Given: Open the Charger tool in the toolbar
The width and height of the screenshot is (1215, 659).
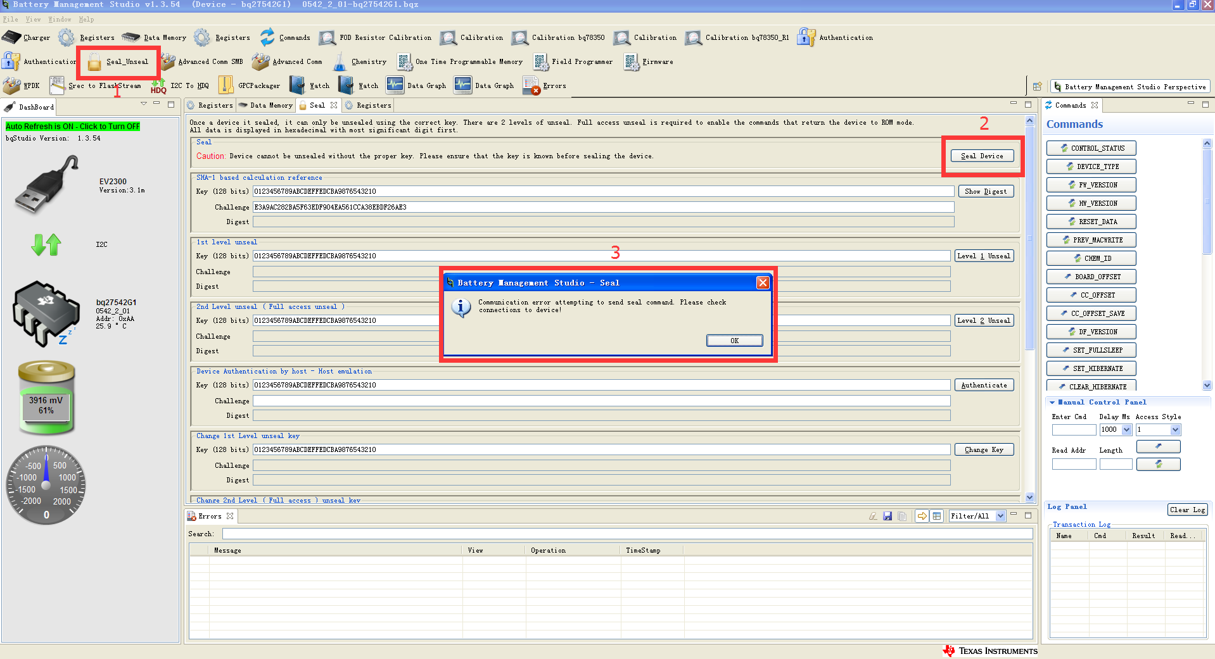Looking at the screenshot, I should coord(26,37).
